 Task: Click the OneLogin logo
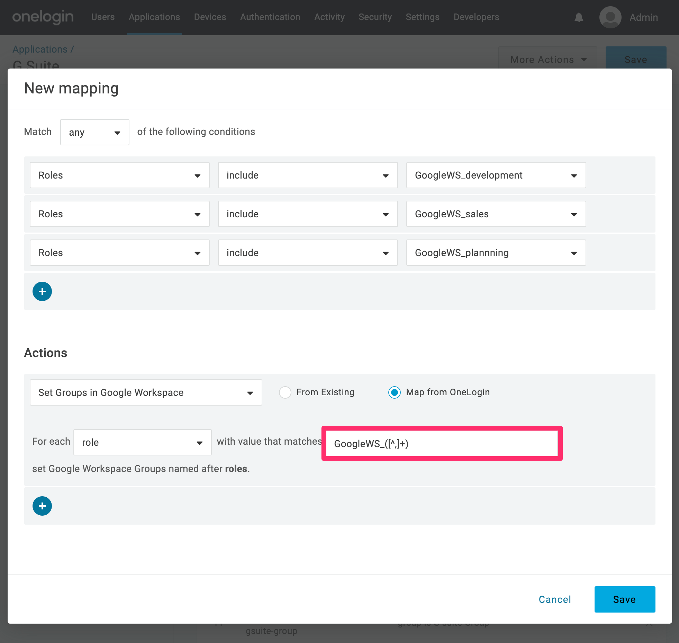(x=43, y=17)
